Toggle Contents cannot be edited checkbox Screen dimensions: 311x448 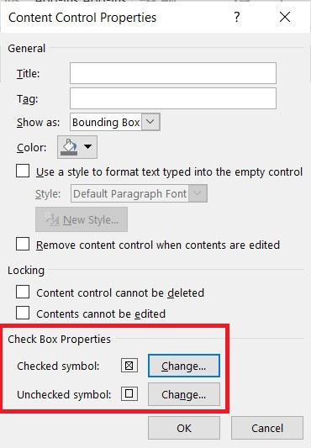click(x=23, y=313)
